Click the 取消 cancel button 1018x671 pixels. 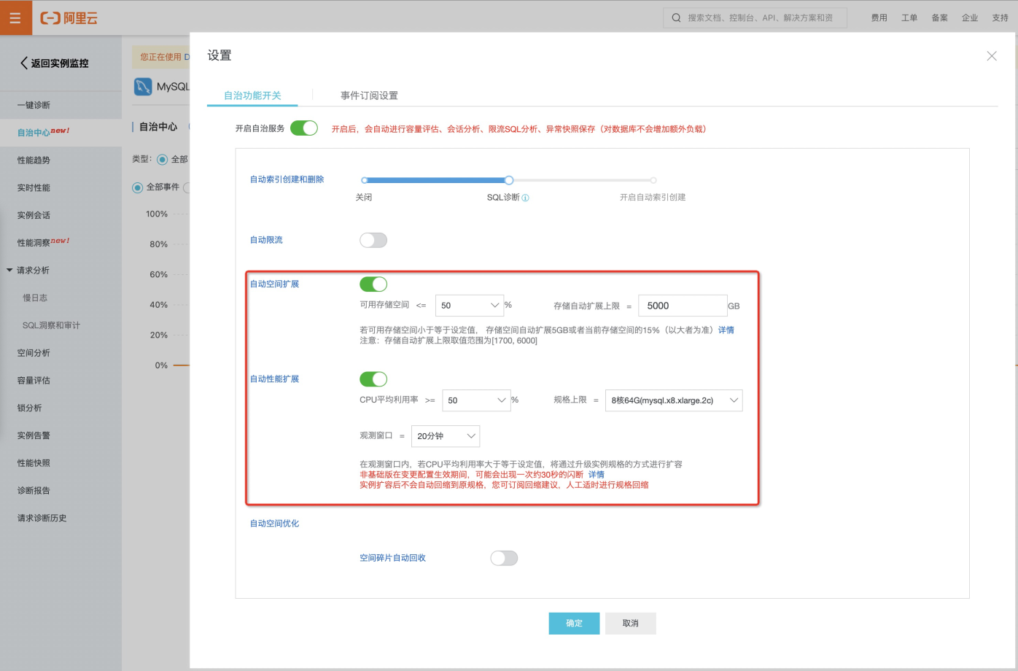pos(631,624)
